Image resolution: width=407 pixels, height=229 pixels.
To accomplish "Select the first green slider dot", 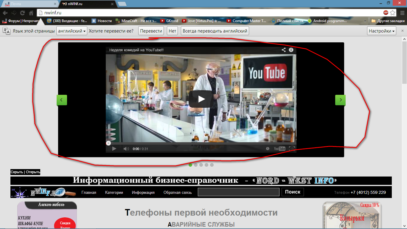I will (x=190, y=165).
